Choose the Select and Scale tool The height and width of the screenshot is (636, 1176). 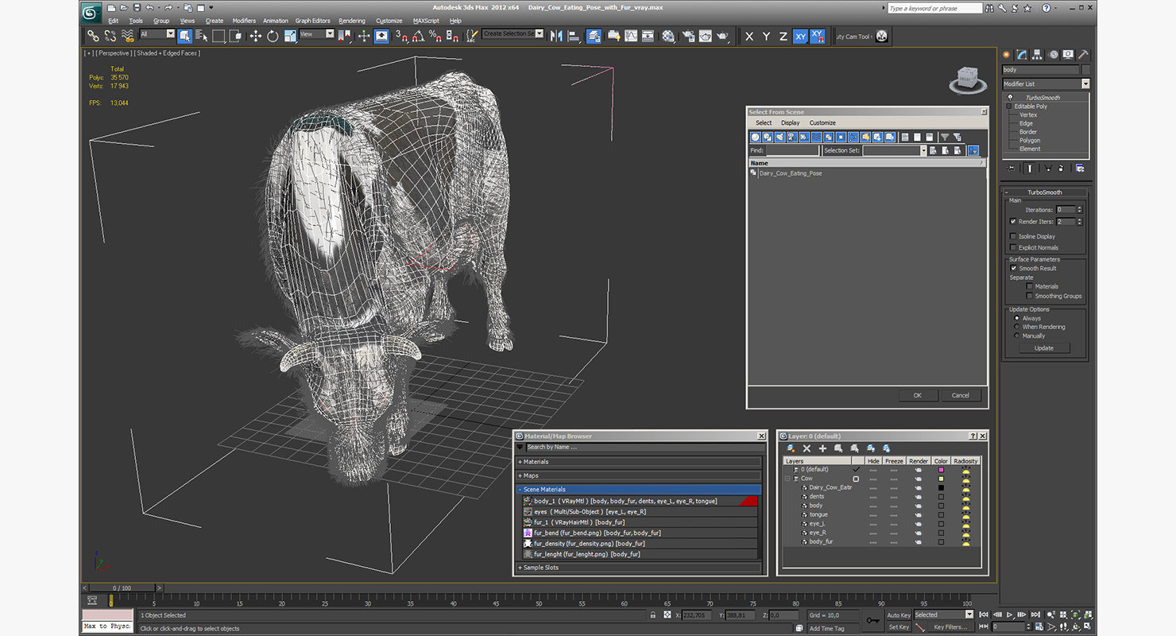pos(290,36)
